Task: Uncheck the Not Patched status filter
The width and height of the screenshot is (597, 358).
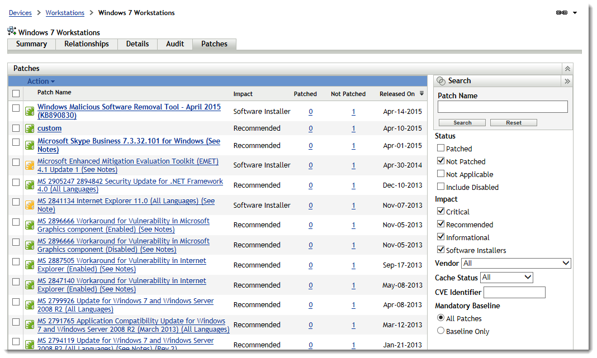Action: 440,161
